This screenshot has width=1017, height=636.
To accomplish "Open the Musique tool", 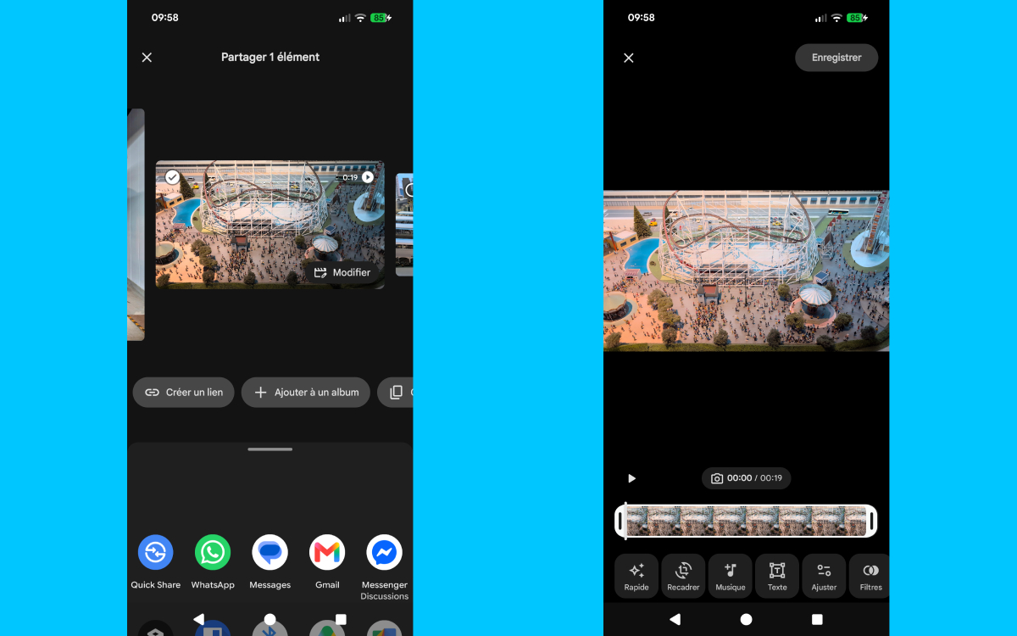I will 730,577.
